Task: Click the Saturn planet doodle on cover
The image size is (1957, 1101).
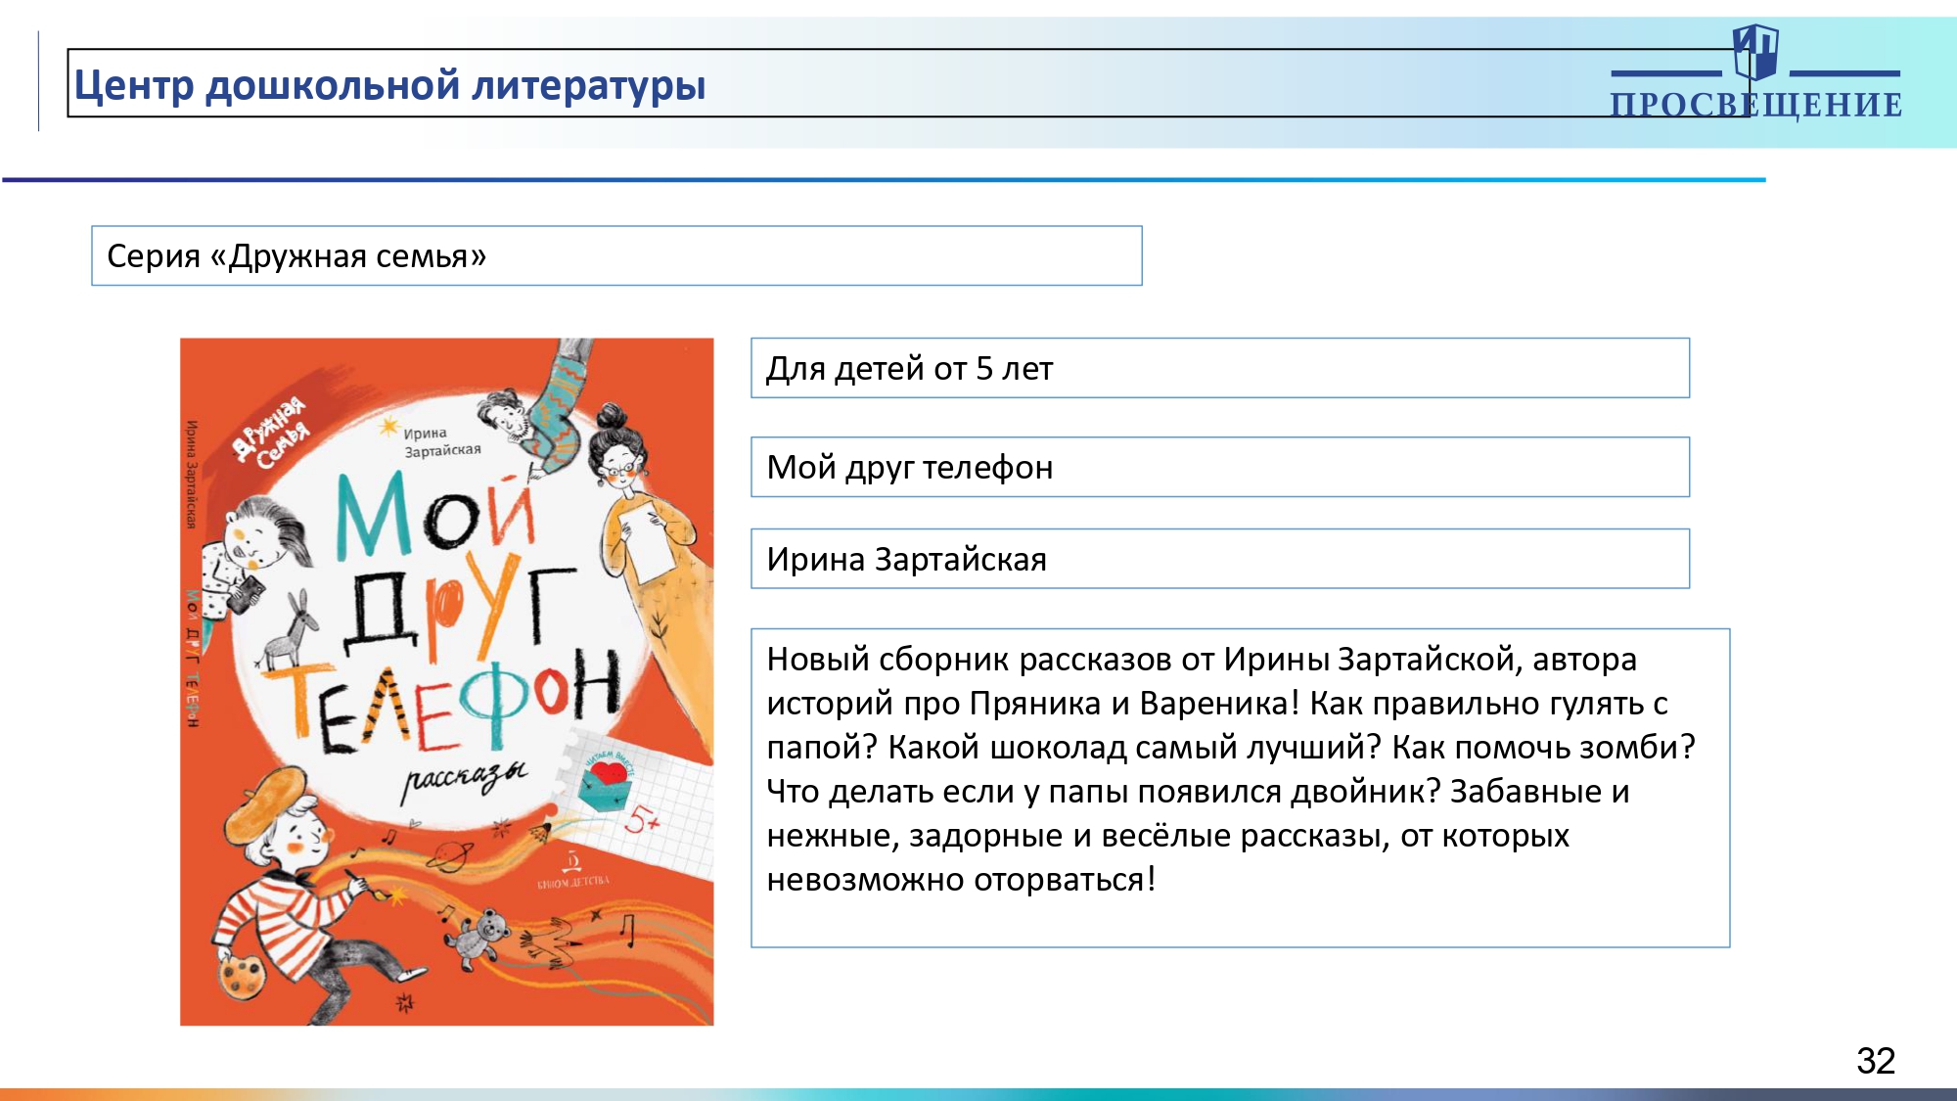Action: [x=450, y=856]
